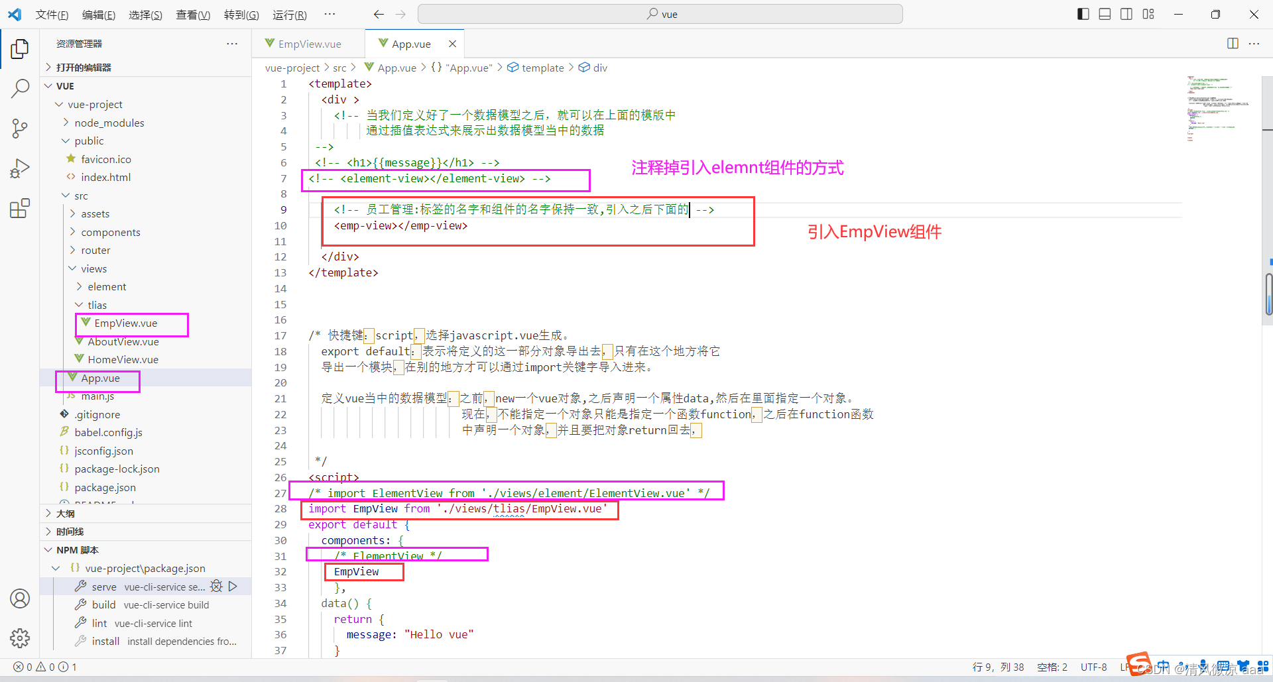Image resolution: width=1273 pixels, height=682 pixels.
Task: Collapse the NPM 脚本 section
Action: tap(146, 550)
